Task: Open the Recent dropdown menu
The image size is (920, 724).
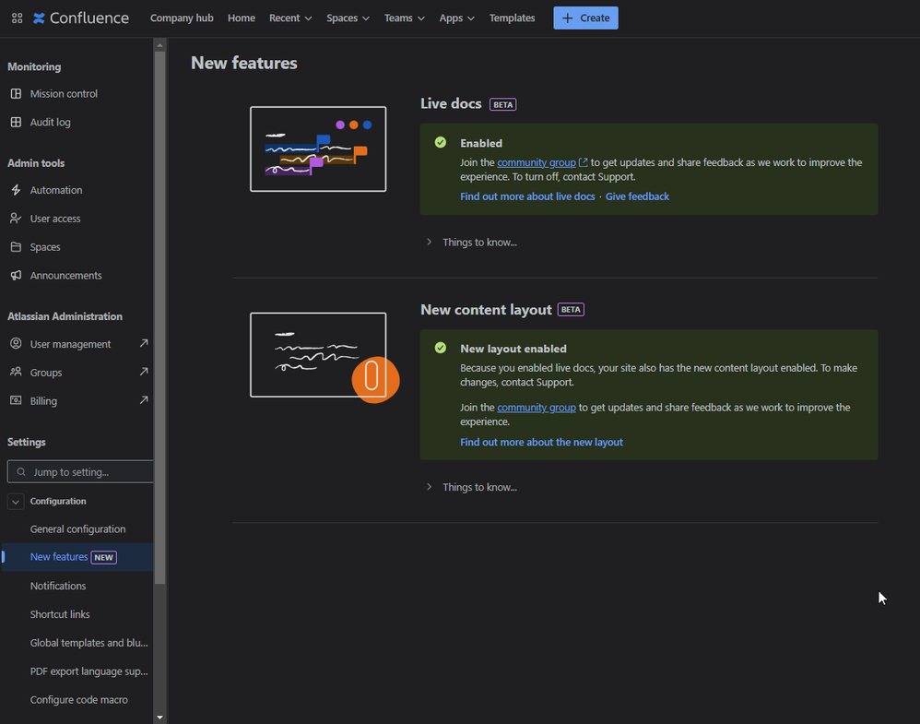Action: click(290, 18)
